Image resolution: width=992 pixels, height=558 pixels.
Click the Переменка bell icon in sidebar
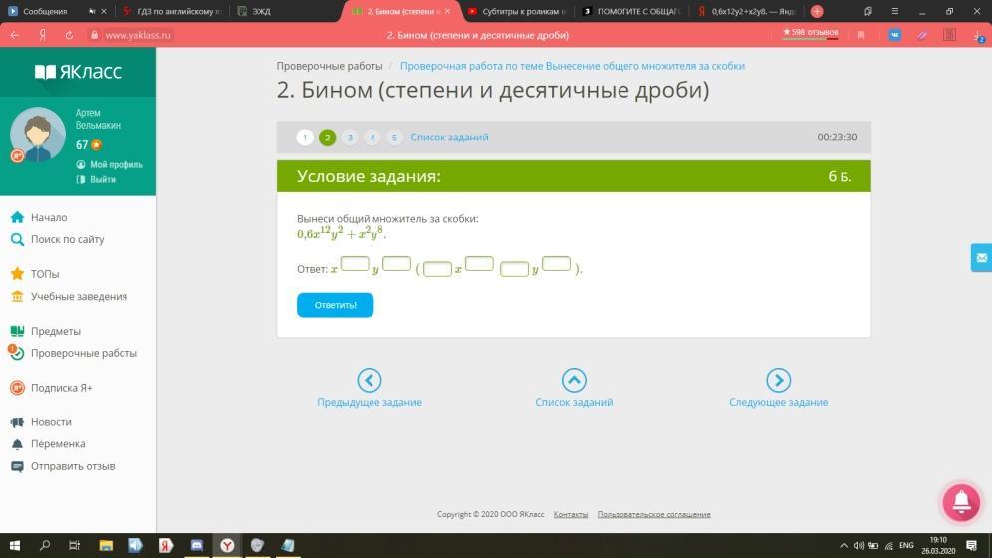[17, 444]
